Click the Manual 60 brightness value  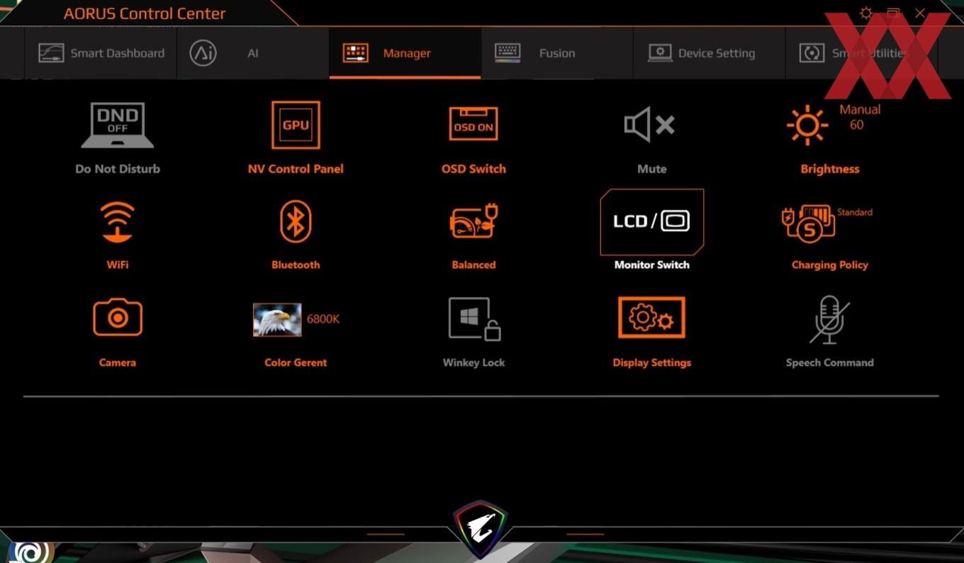point(860,117)
